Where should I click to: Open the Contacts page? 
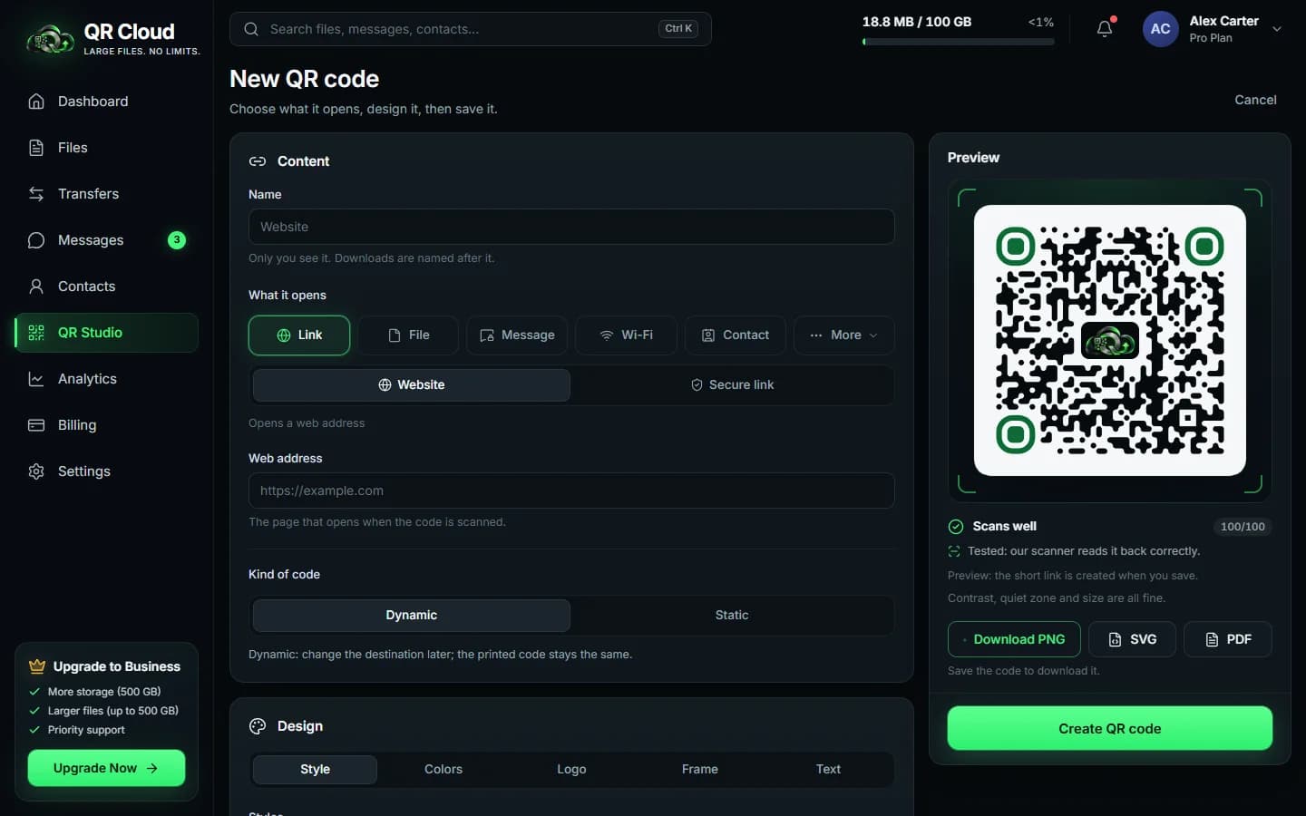click(x=106, y=287)
